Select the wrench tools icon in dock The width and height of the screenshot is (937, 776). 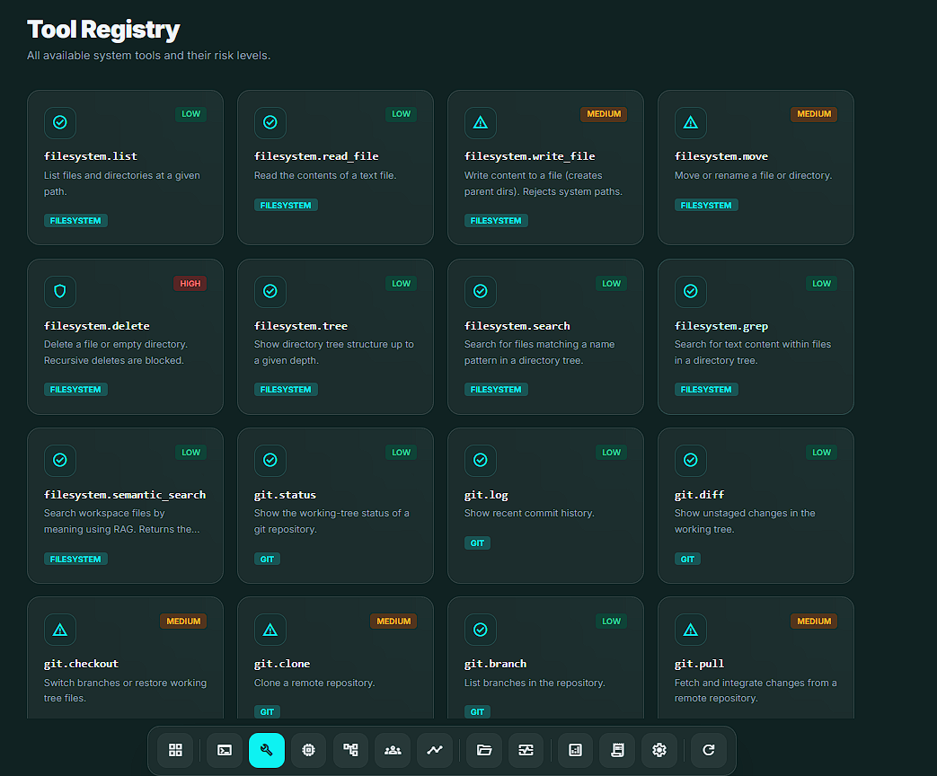click(267, 750)
